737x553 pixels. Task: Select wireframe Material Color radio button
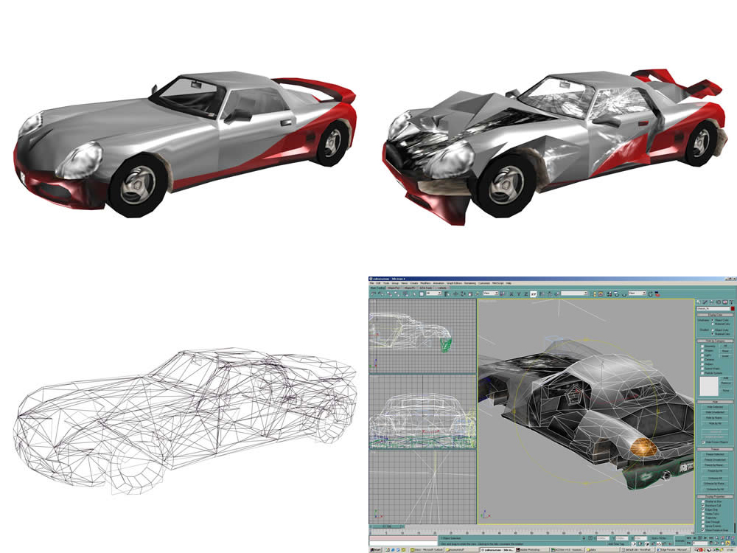click(713, 324)
